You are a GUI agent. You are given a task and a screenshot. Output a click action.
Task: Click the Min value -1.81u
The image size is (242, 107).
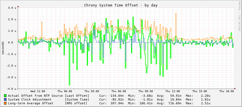147,99
